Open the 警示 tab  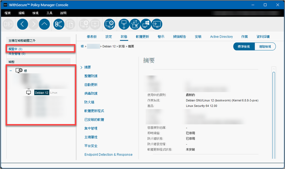click(x=161, y=36)
